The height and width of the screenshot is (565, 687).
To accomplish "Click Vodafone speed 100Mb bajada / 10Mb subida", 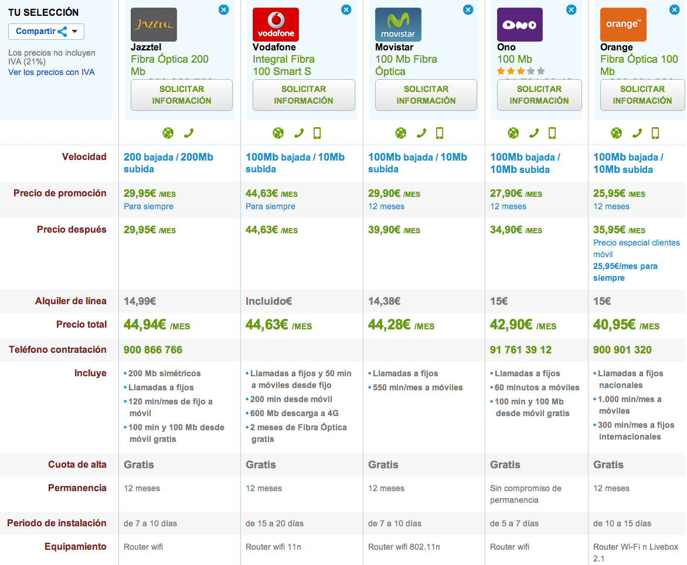I will pyautogui.click(x=295, y=163).
